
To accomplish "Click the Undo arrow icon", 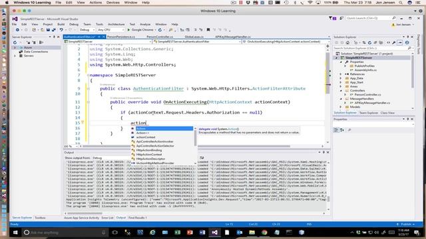I will point(61,30).
